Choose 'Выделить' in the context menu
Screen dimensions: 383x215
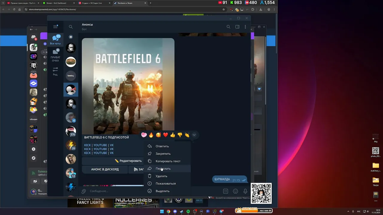[167, 191]
